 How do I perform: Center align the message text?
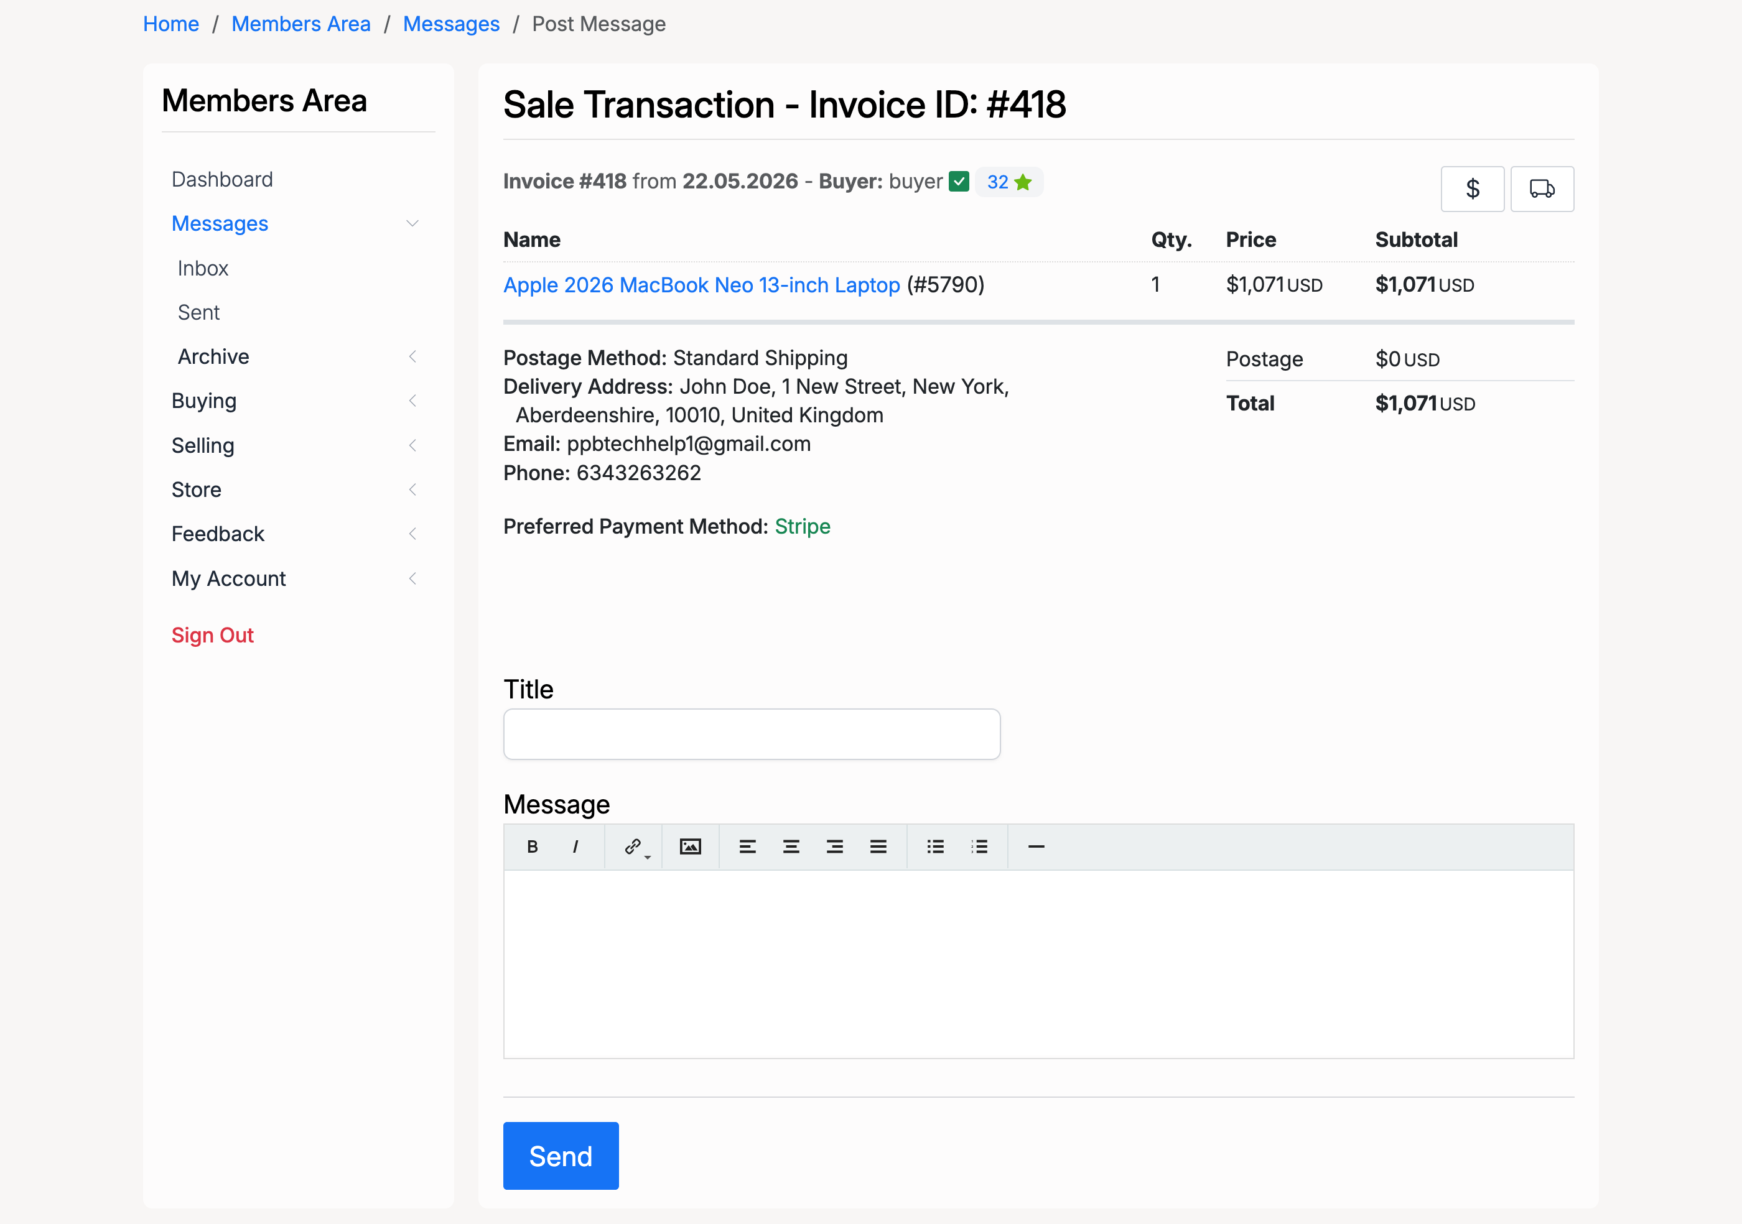(791, 847)
